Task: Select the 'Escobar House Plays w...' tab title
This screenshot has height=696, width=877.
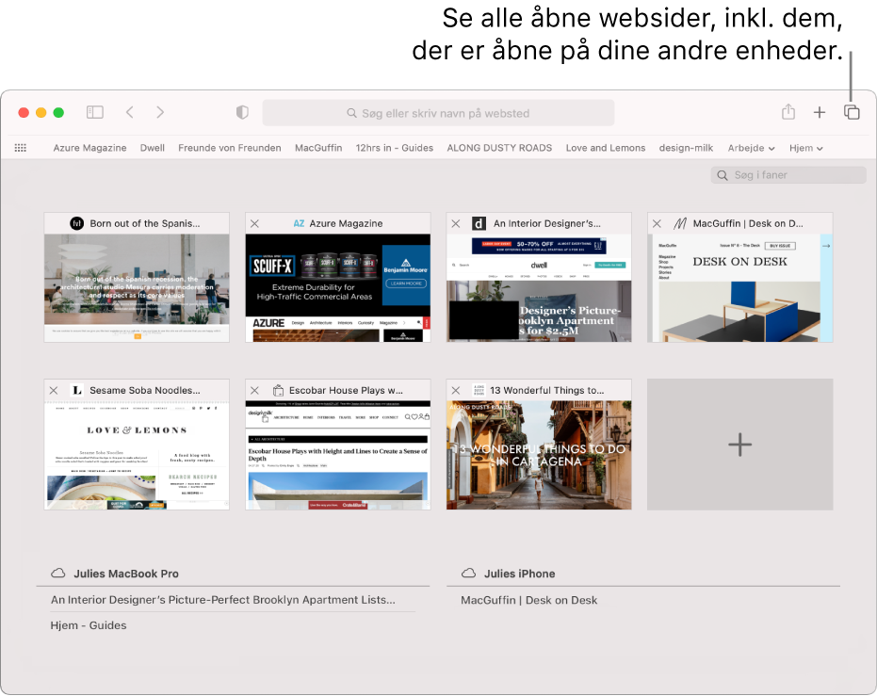Action: [346, 390]
